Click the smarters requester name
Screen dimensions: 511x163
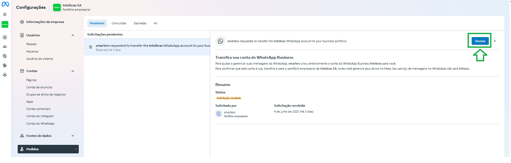(230, 112)
